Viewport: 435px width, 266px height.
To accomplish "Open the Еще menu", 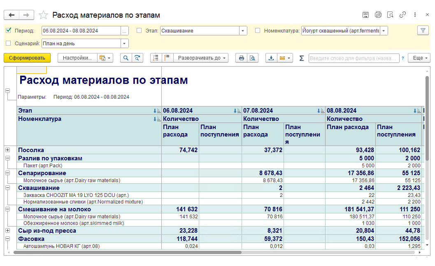I will point(420,58).
